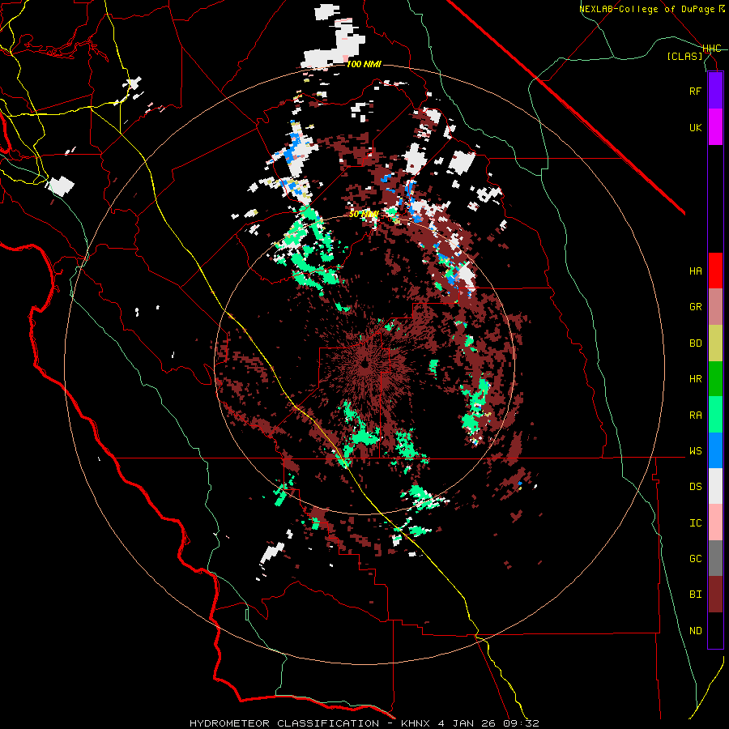Click the HYDROMETEOR CLASSIFICATION title text
The width and height of the screenshot is (729, 729).
tap(283, 723)
